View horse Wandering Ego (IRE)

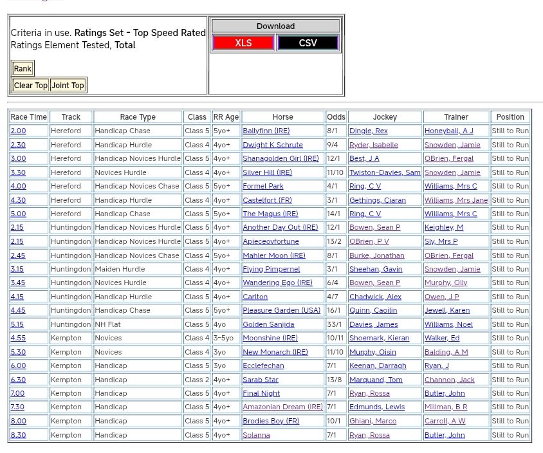coord(277,282)
